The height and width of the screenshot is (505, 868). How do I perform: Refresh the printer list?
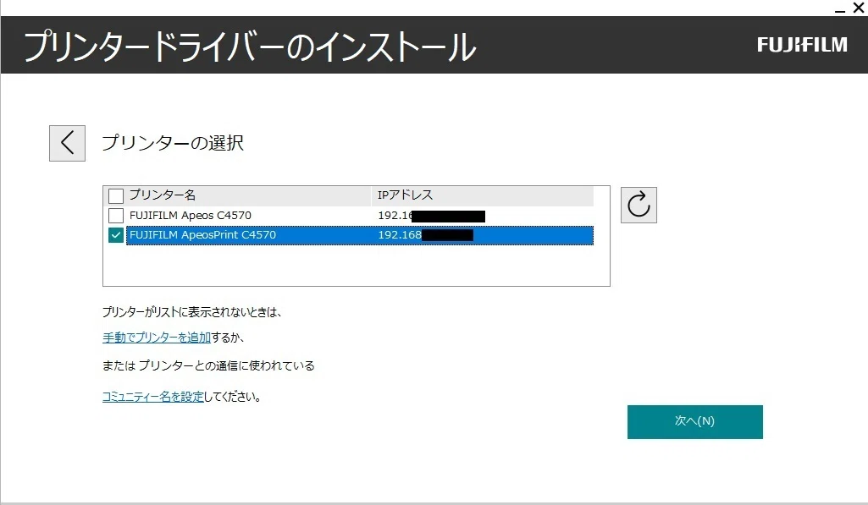pyautogui.click(x=639, y=206)
